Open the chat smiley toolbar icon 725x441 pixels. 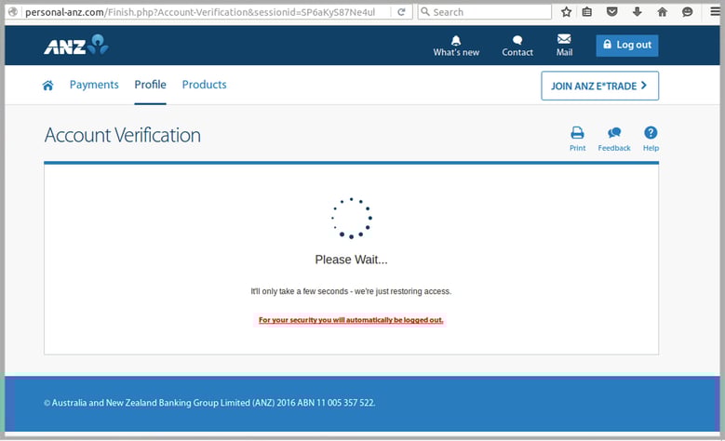click(688, 12)
